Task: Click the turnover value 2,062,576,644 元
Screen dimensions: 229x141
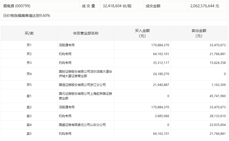Action: 205,6
